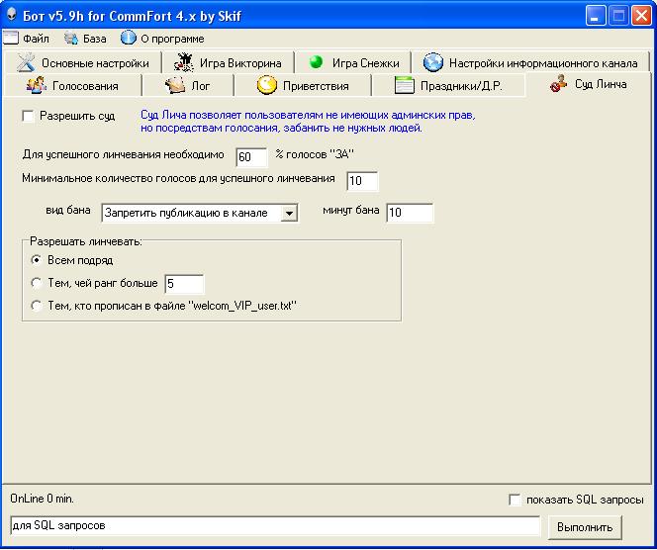
Task: Click the Лог tab icon
Action: click(175, 85)
